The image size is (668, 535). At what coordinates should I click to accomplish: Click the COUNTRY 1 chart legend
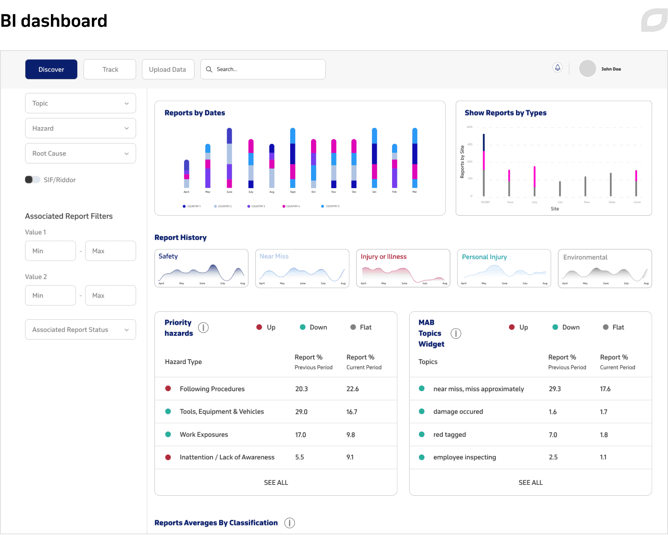click(x=192, y=206)
